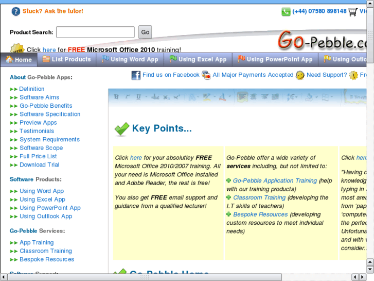Open Need Support? link
Screen dimensions: 374x281
click(327, 75)
